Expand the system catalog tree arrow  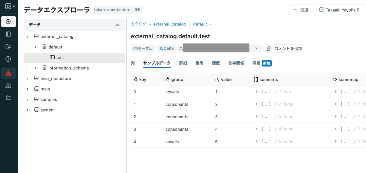(27, 110)
